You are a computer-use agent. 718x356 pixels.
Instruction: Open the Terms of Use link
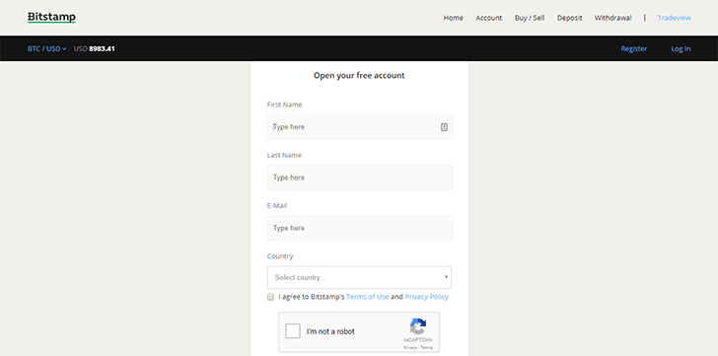[367, 297]
